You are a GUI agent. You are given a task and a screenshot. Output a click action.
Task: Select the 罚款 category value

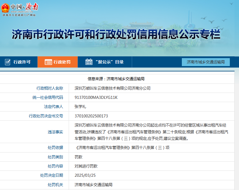tap(78, 157)
